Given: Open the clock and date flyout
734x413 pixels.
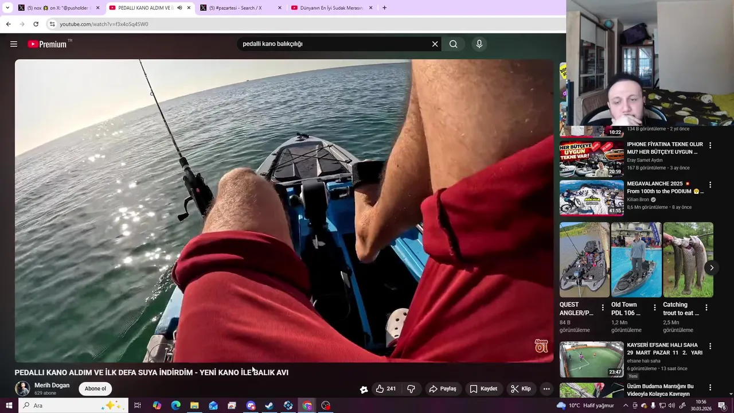Looking at the screenshot, I should tap(701, 406).
